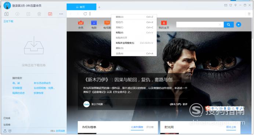Select 粘贴并打开 in context menu
Image resolution: width=254 pixels, height=135 pixels.
tap(134, 38)
